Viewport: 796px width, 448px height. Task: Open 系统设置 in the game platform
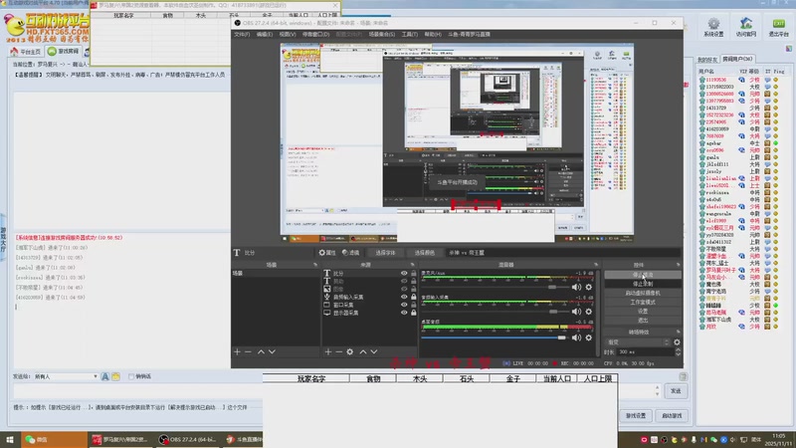pyautogui.click(x=713, y=28)
